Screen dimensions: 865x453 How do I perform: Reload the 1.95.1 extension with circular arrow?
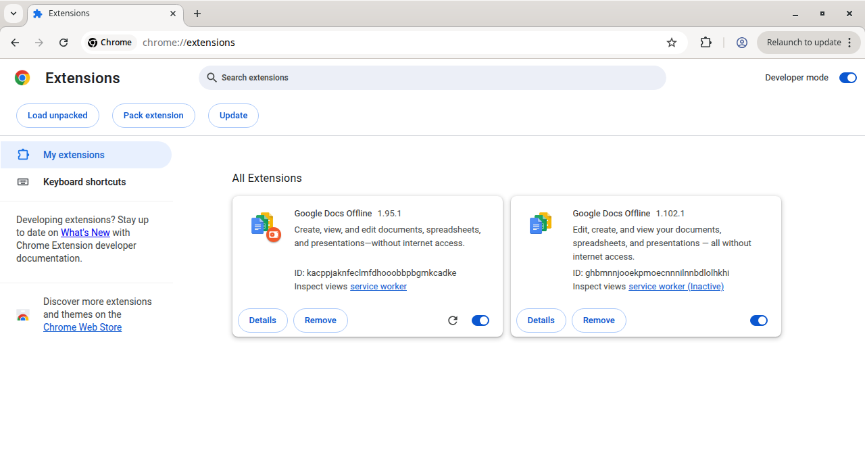click(453, 320)
